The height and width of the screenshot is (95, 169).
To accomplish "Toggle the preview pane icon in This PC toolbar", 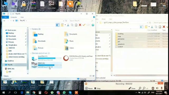I will tap(58, 25).
